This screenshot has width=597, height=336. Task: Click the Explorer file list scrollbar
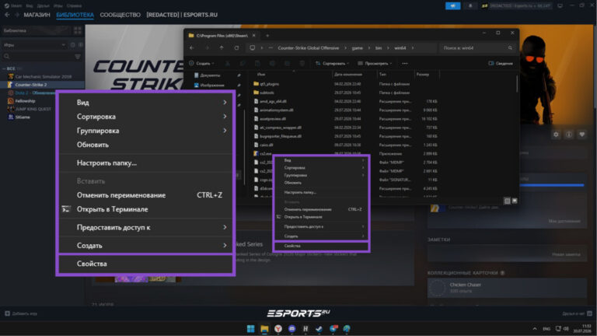tap(517, 84)
